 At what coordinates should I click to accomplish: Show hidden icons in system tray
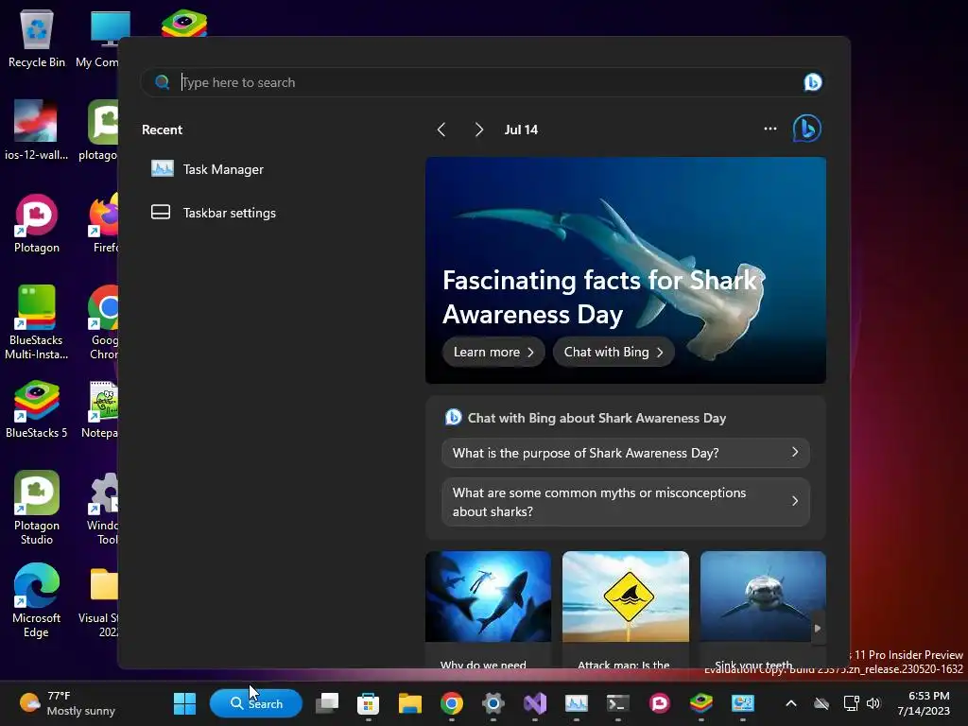pyautogui.click(x=791, y=703)
